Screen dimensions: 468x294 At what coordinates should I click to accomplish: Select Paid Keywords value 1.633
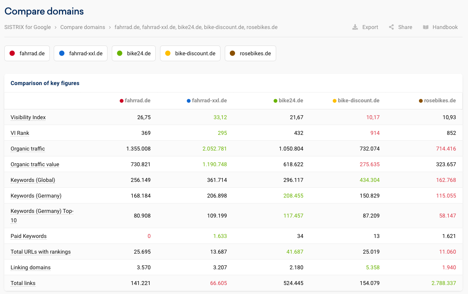click(x=220, y=236)
